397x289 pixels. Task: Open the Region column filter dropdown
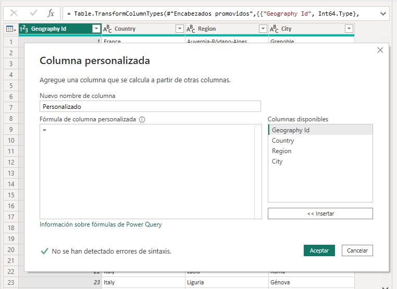[263, 29]
